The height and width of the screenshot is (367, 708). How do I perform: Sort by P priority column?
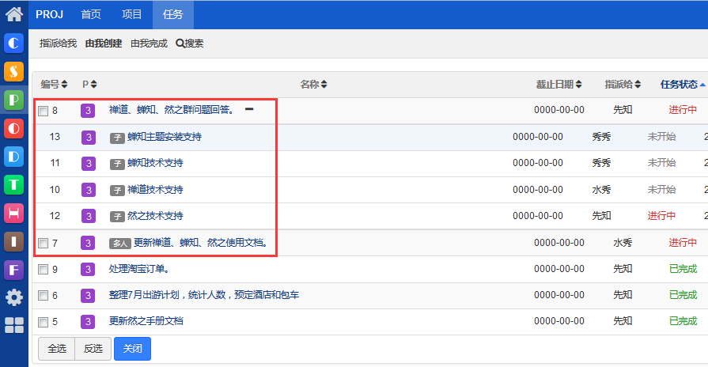click(x=89, y=85)
